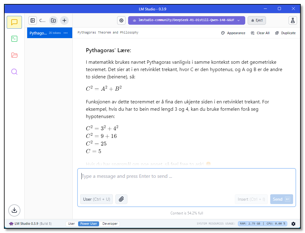Click the 2K tokens label
The image size is (305, 233).
tap(55, 33)
